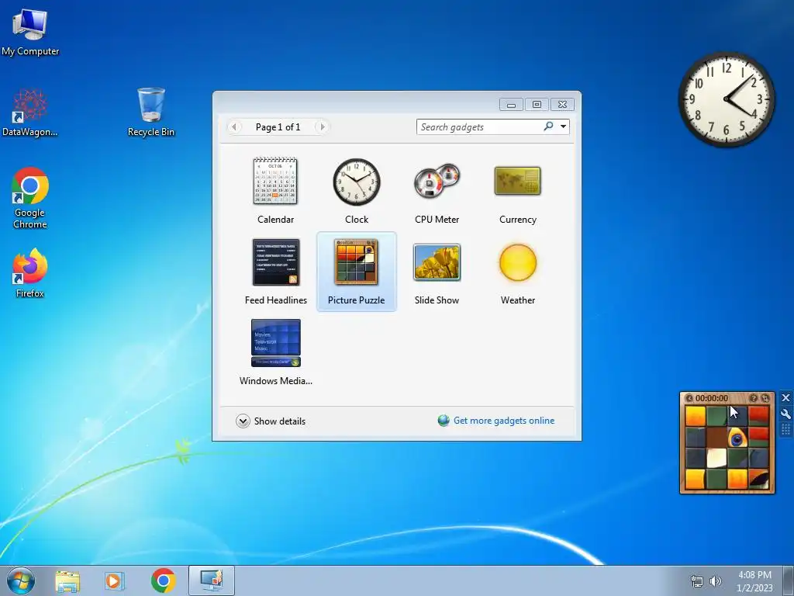Click the Show desktop strip at the taskbar end
This screenshot has height=596, width=794.
789,580
